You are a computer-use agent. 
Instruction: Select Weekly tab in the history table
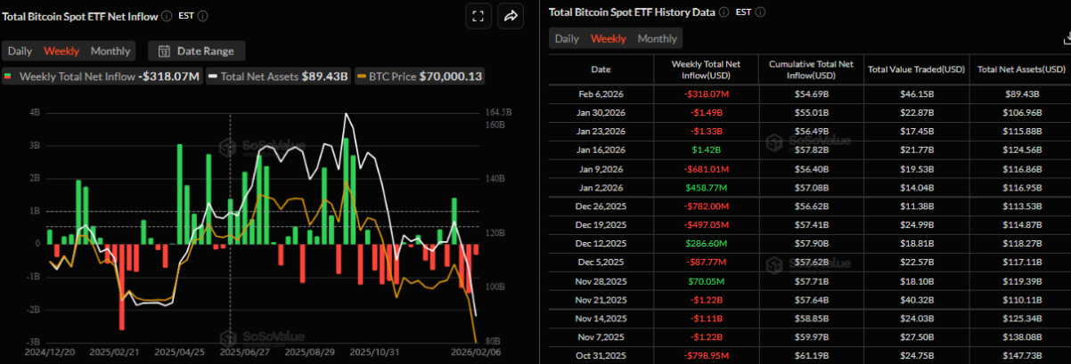pyautogui.click(x=609, y=38)
